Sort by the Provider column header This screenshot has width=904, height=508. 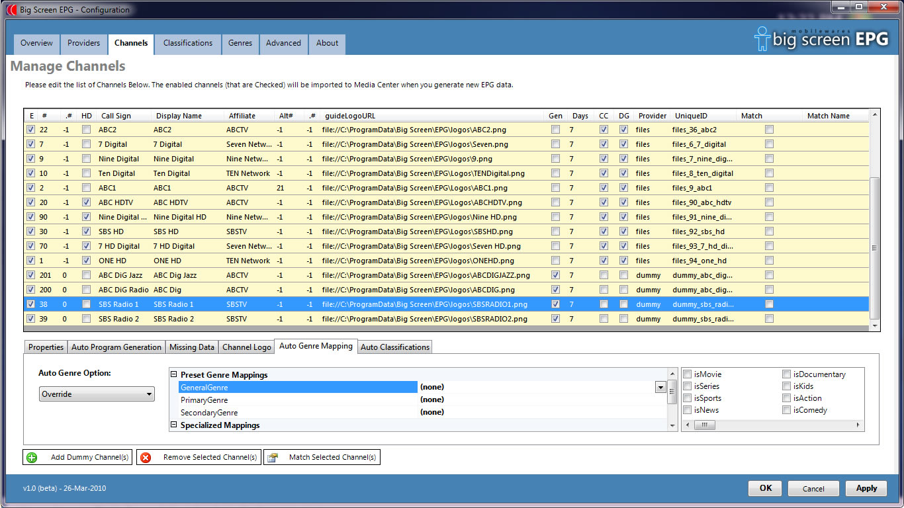click(x=652, y=116)
